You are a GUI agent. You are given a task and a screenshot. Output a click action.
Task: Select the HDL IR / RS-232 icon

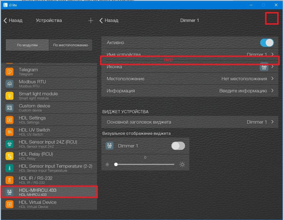10,180
